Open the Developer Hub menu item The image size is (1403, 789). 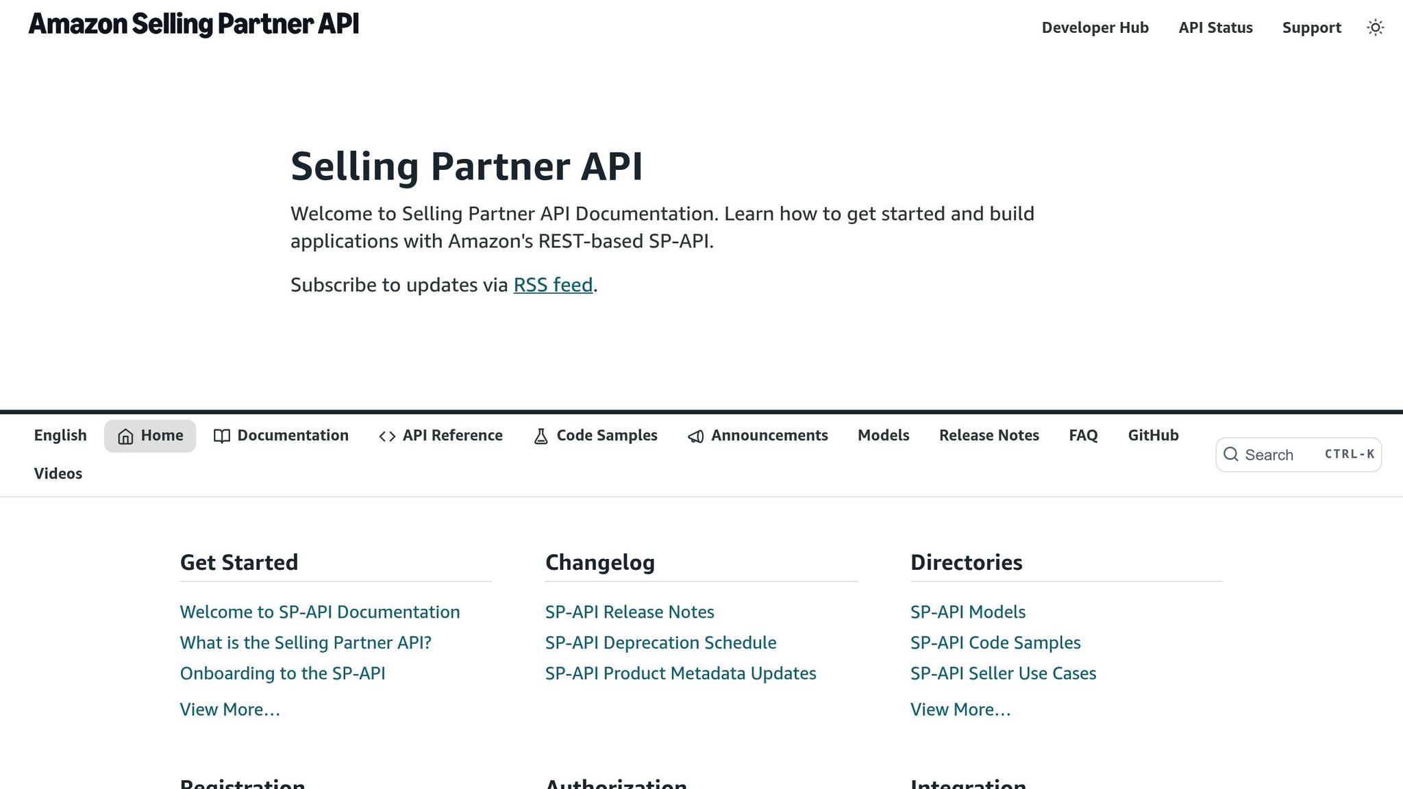point(1095,27)
